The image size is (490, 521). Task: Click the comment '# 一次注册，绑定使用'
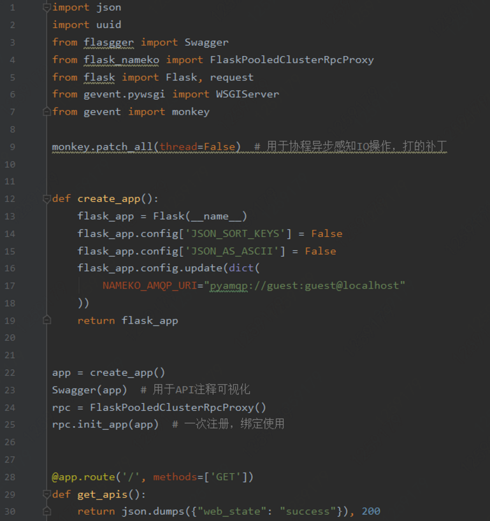(x=228, y=424)
